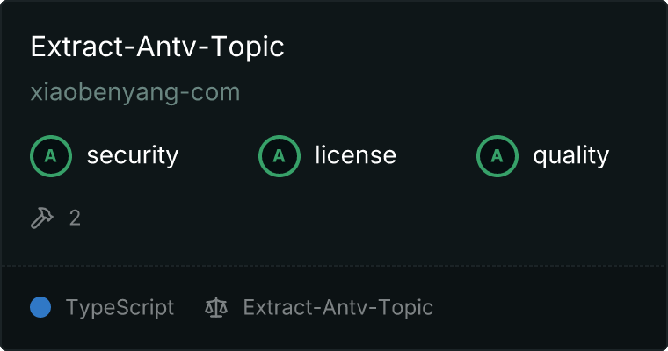Click the balance scales license icon

216,307
